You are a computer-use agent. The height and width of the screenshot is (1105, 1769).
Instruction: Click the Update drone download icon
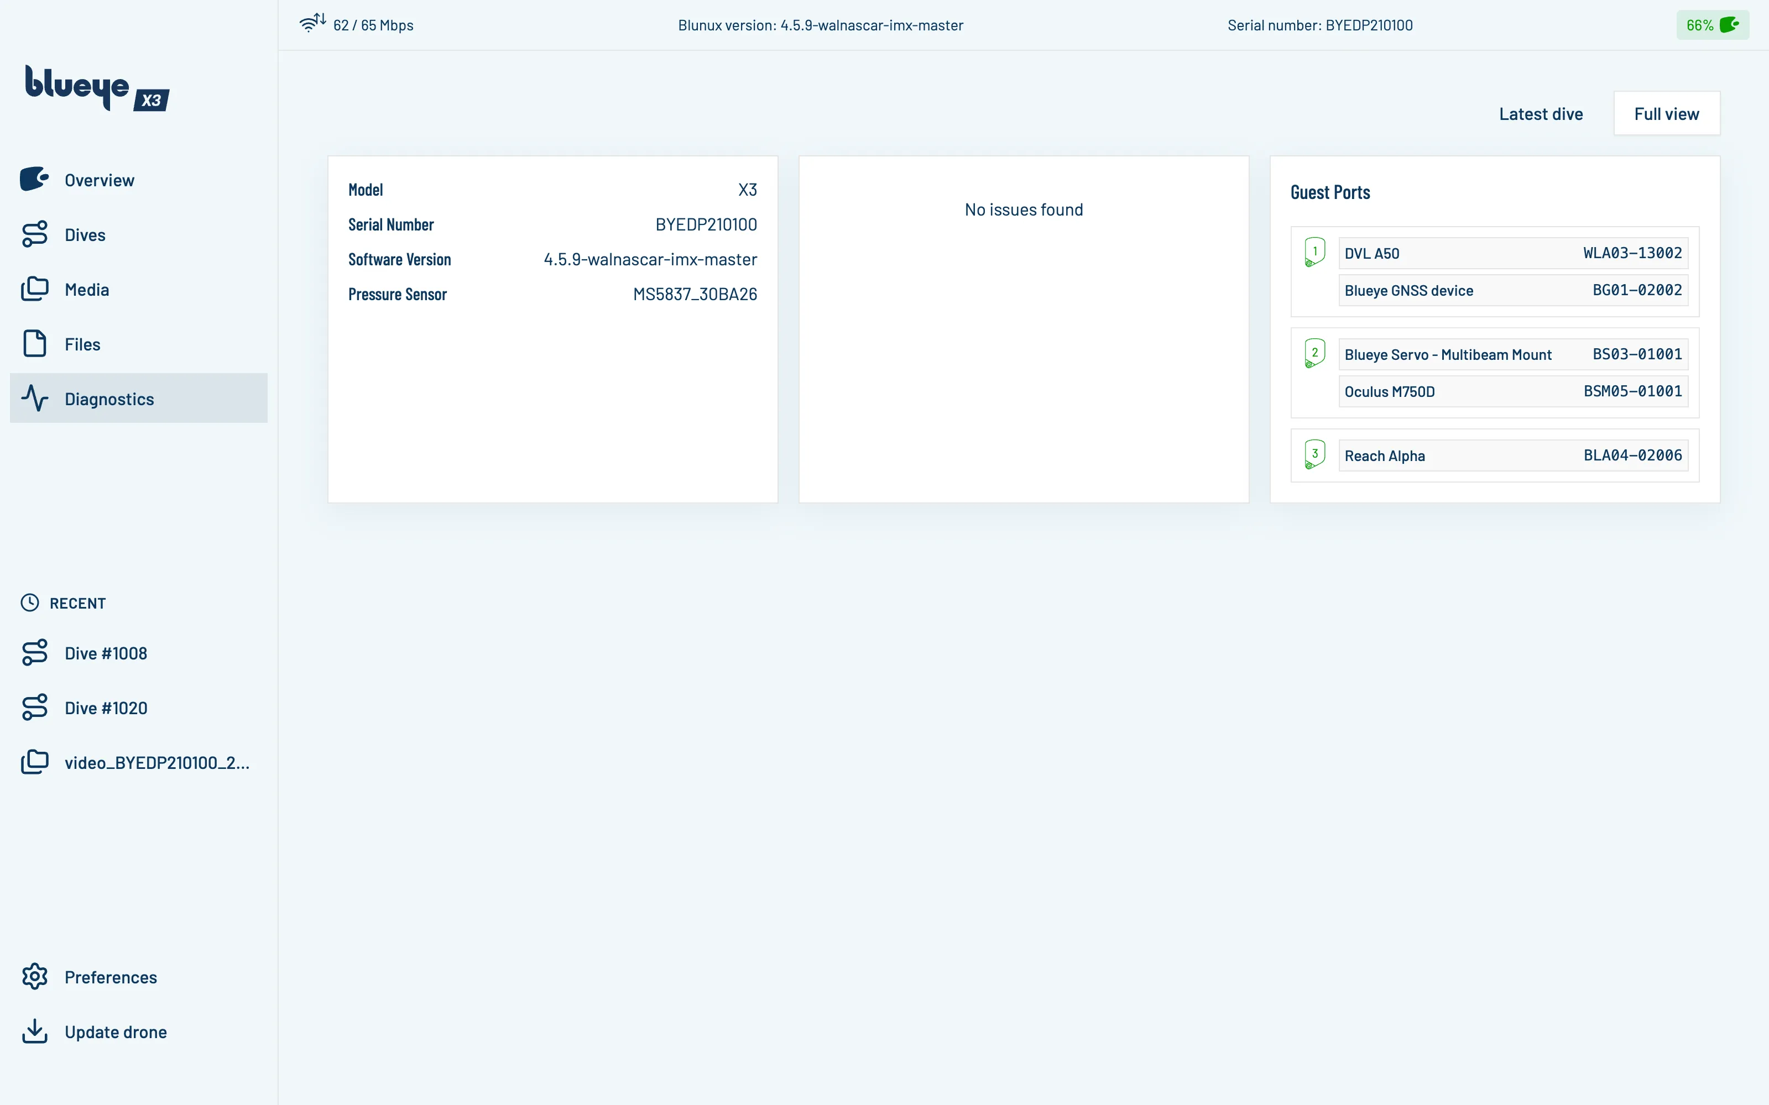pos(34,1031)
